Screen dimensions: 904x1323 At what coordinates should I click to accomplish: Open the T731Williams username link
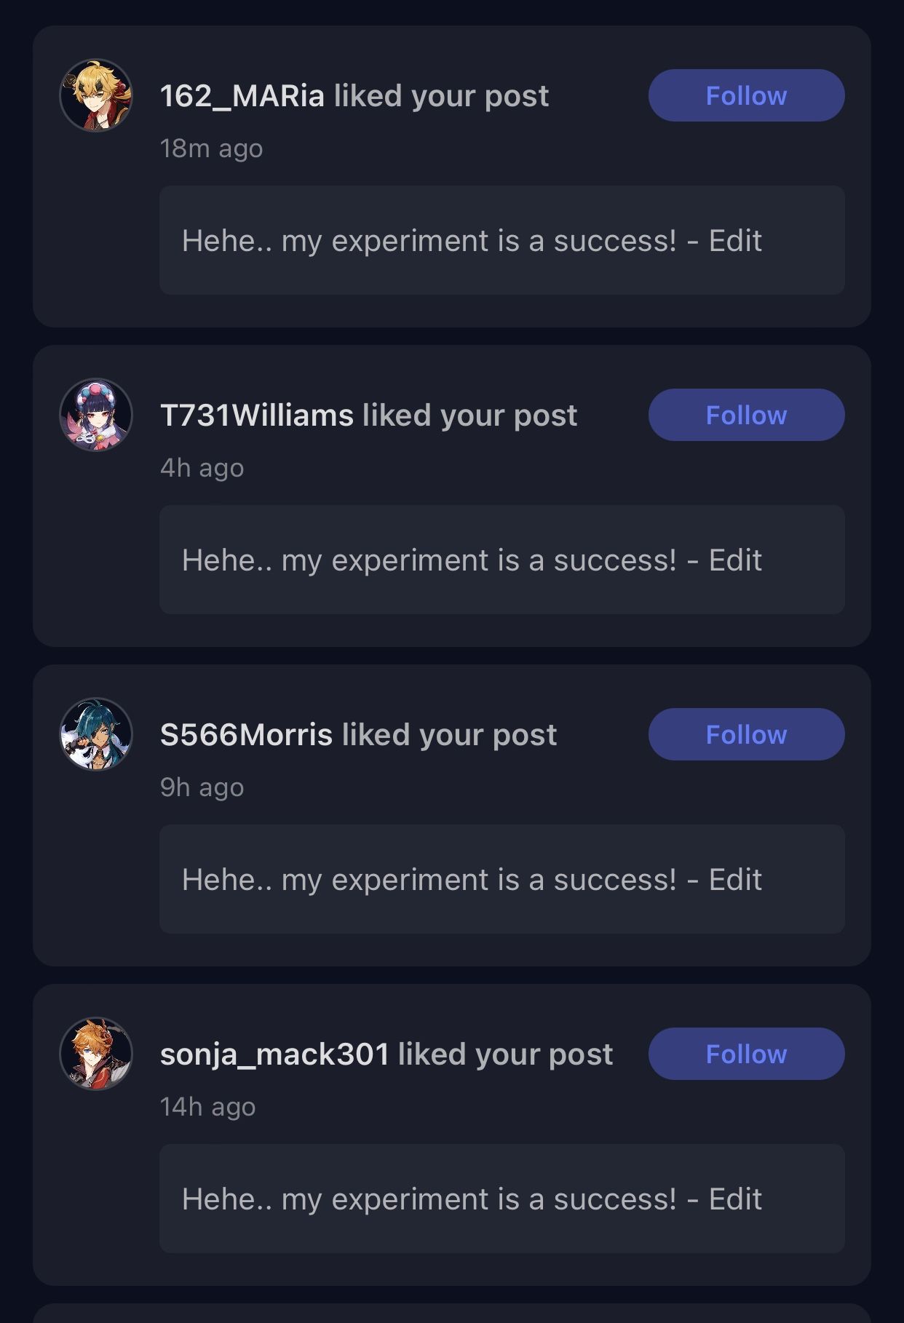point(257,416)
